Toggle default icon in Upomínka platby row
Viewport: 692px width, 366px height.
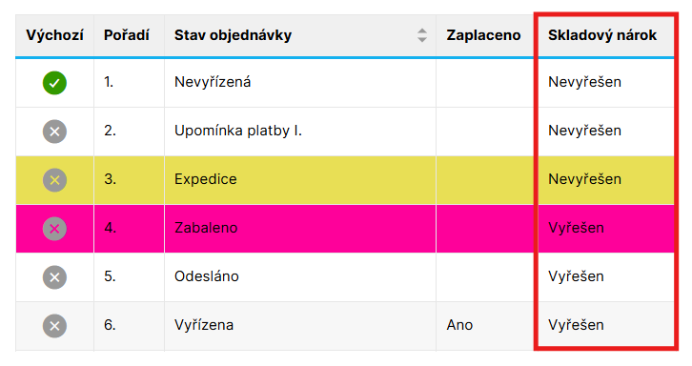(x=54, y=132)
